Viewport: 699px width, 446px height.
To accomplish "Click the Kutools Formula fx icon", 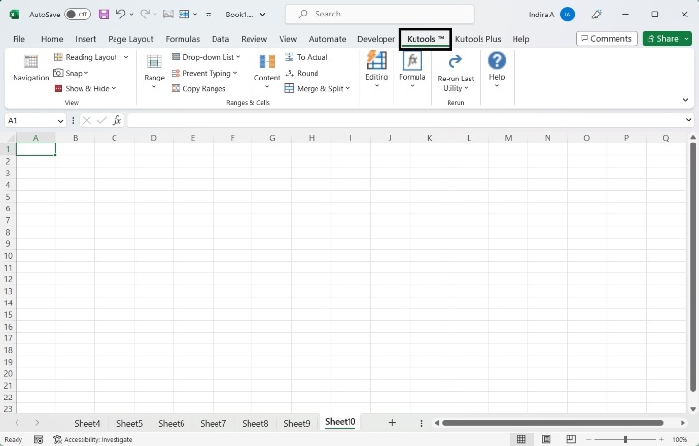I will pyautogui.click(x=412, y=61).
